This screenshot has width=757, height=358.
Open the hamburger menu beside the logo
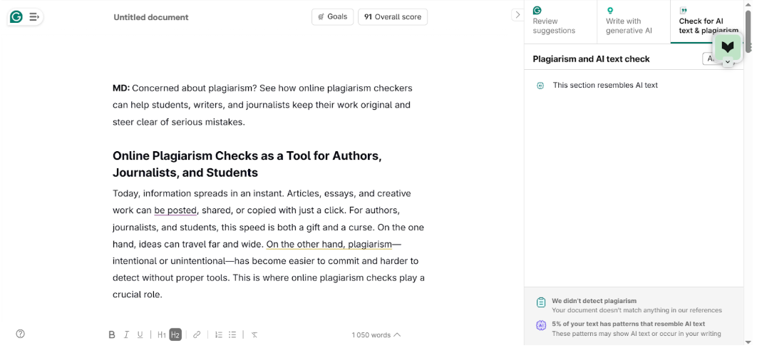pos(34,16)
